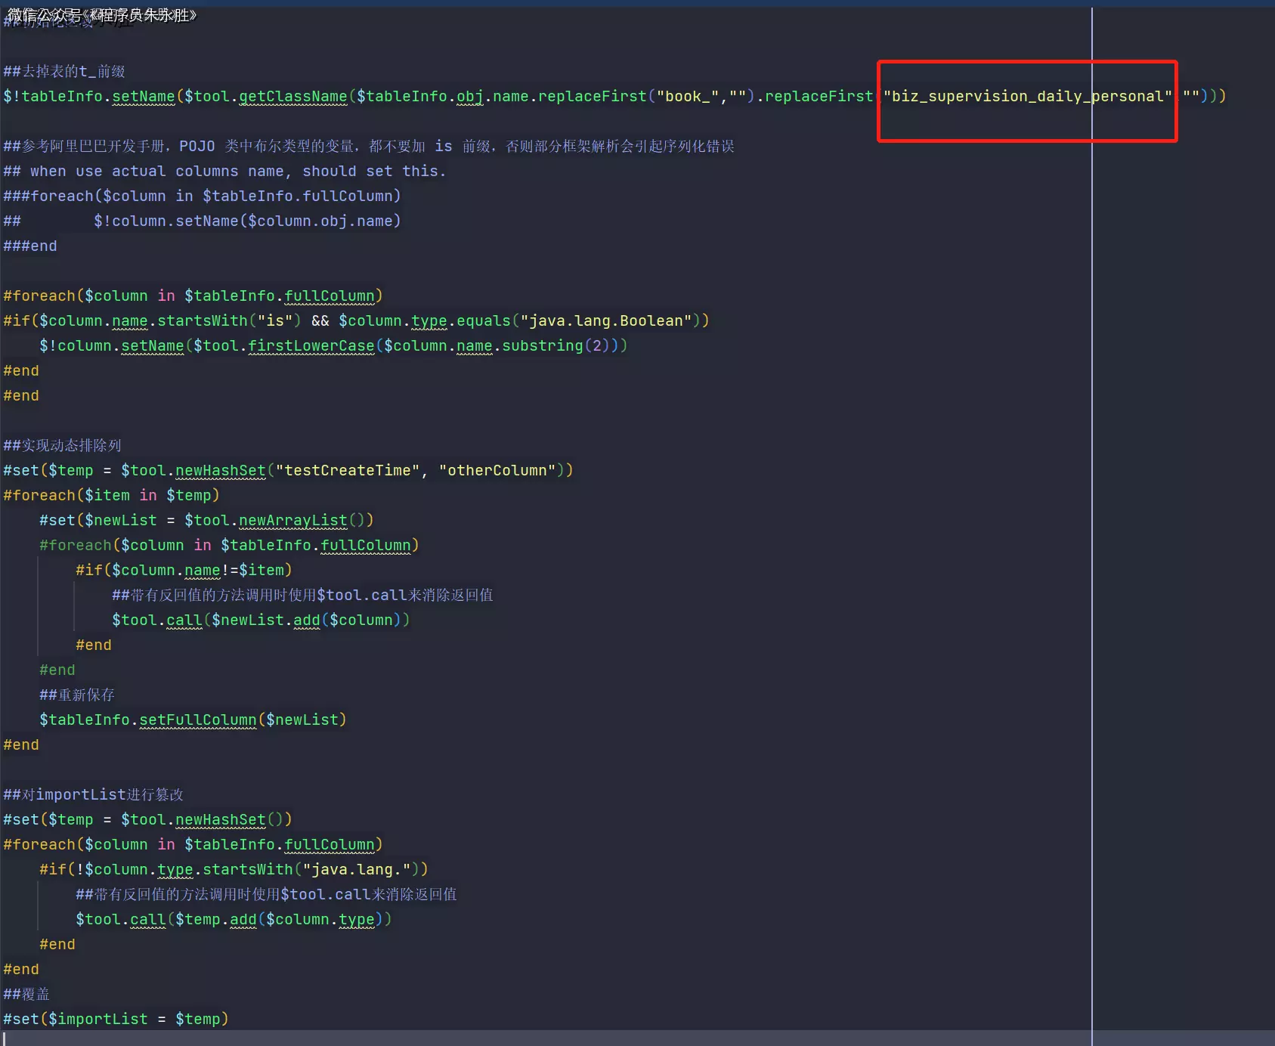This screenshot has width=1275, height=1046.
Task: Click the ##重新保存 comment line
Action: [x=77, y=695]
